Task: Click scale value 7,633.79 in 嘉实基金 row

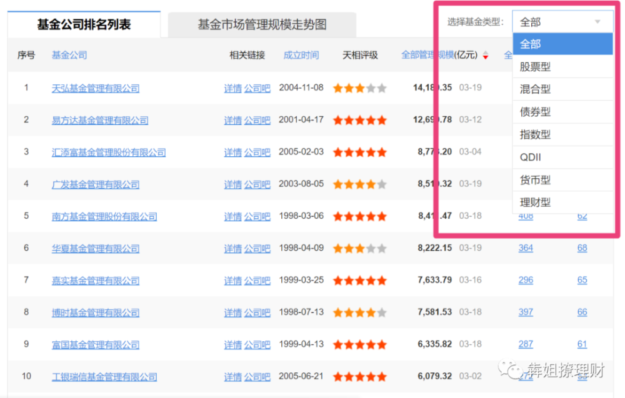Action: (434, 280)
